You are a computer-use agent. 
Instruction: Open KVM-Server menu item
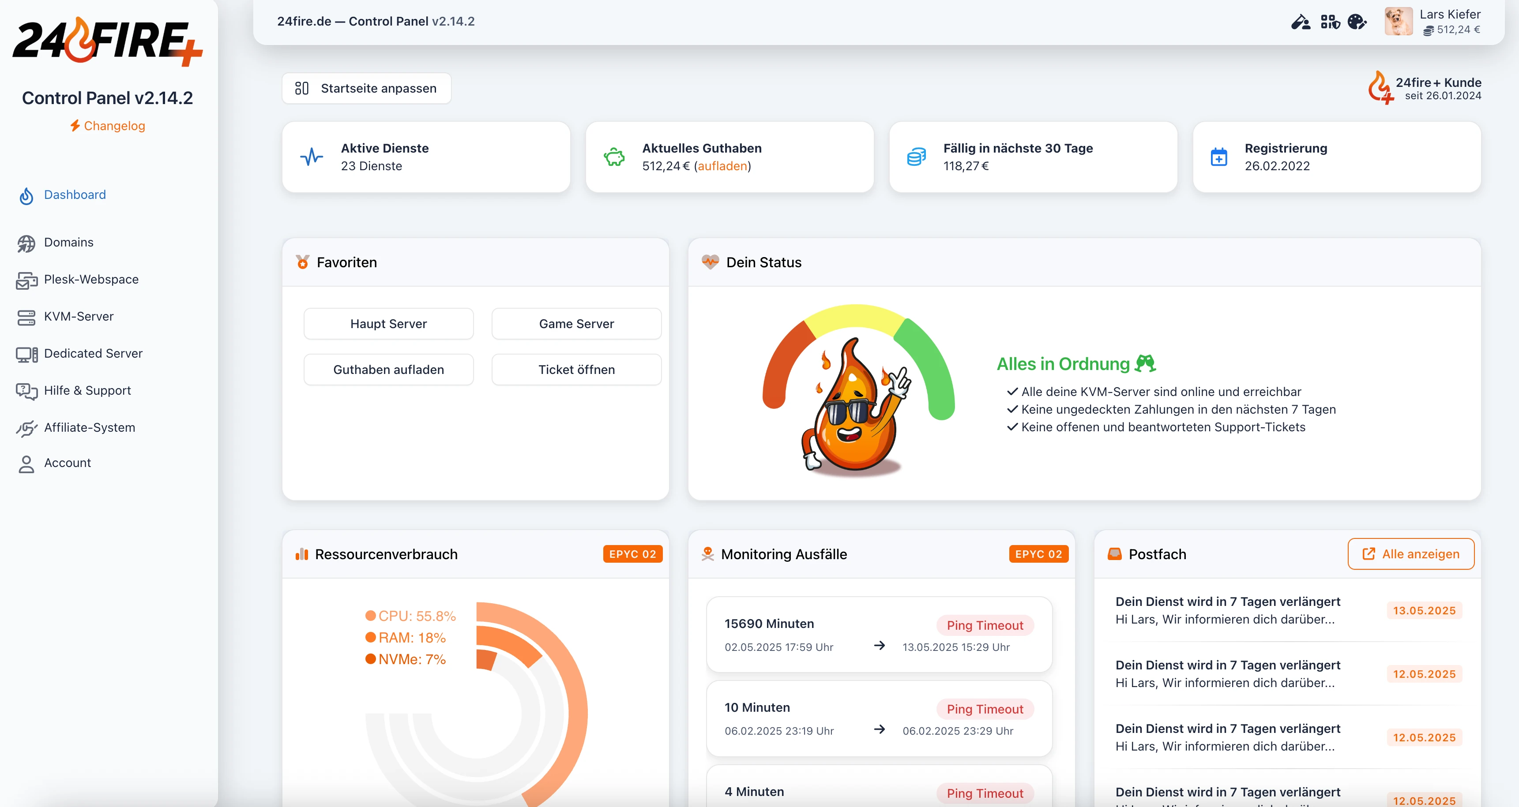pos(79,317)
